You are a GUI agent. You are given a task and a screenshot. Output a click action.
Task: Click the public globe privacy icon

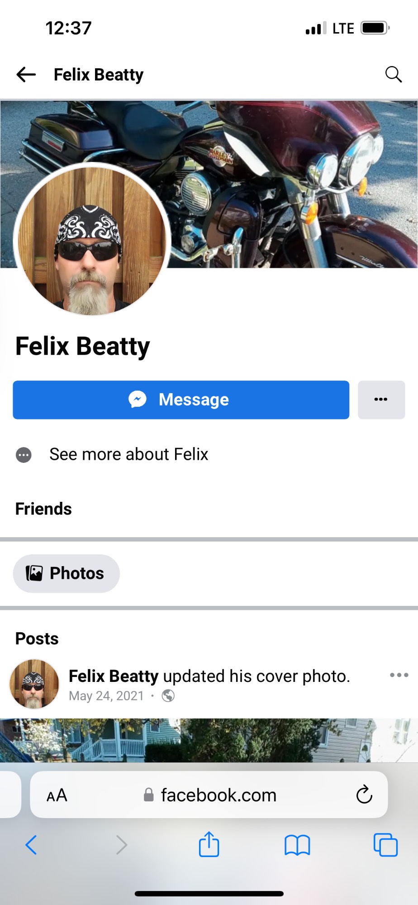click(168, 695)
